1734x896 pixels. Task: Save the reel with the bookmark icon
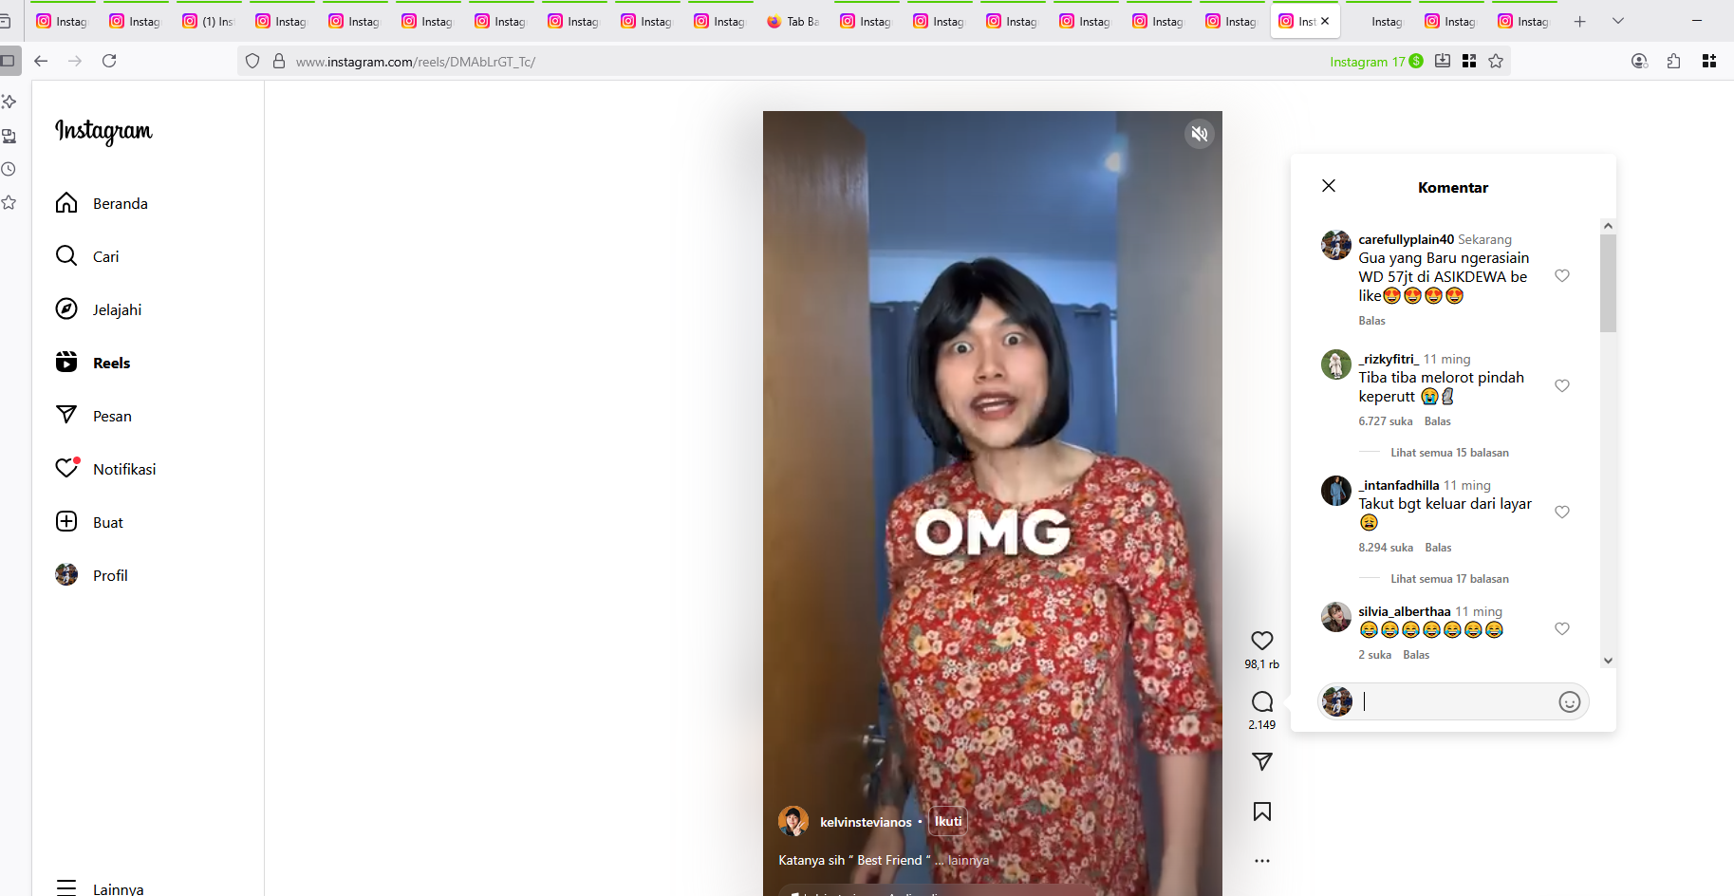point(1262,812)
